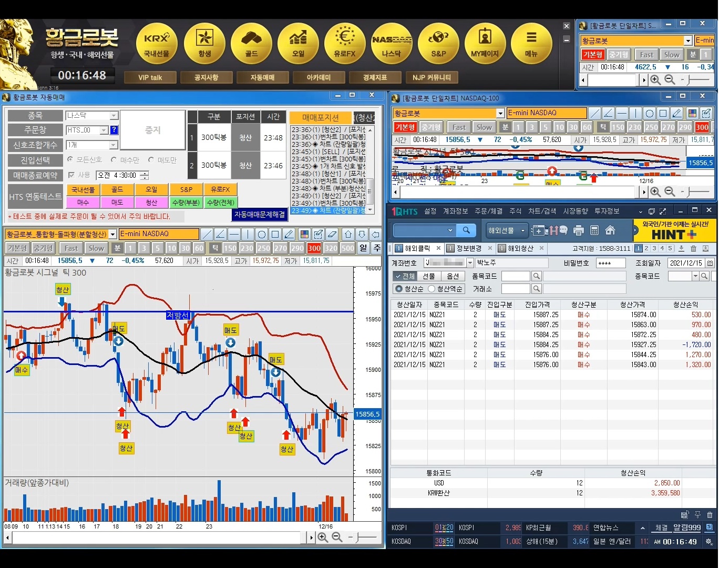Click down arrow icon in main chart toolbar

coord(362,234)
